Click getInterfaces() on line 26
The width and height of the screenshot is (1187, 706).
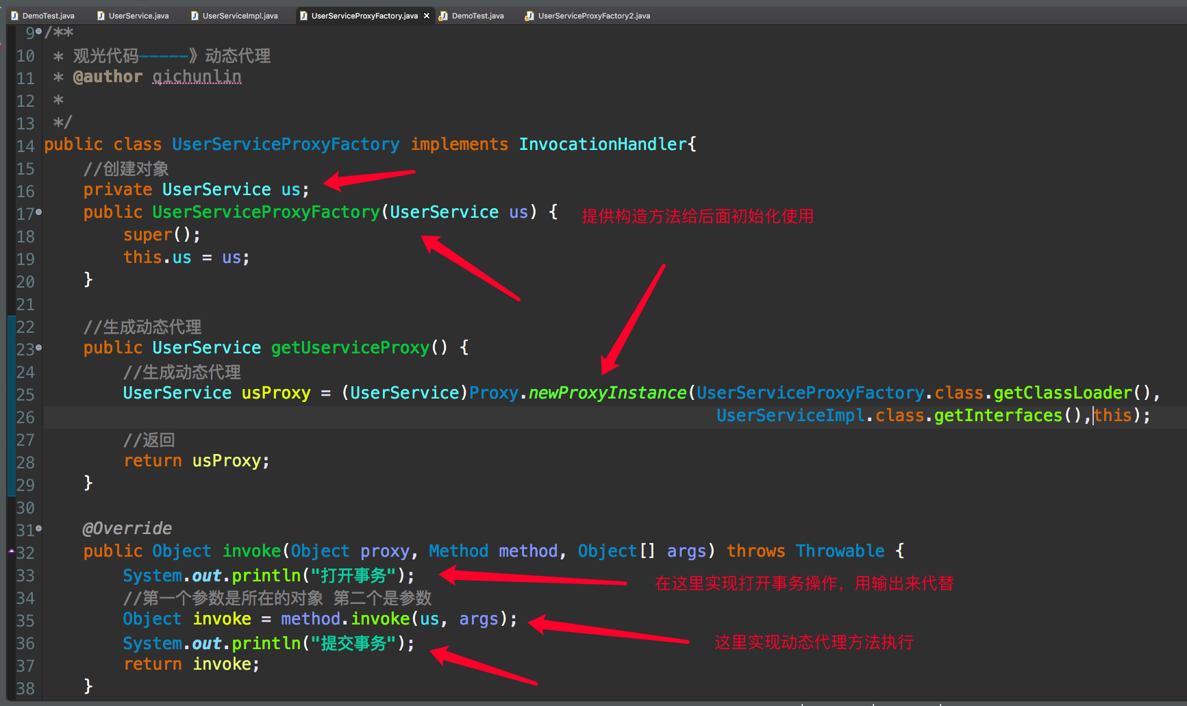tap(1008, 416)
